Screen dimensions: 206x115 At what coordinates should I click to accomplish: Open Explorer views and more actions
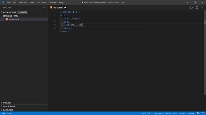pyautogui.click(x=44, y=8)
